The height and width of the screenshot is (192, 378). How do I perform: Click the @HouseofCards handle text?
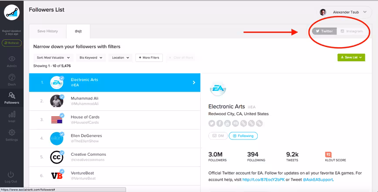click(x=84, y=123)
